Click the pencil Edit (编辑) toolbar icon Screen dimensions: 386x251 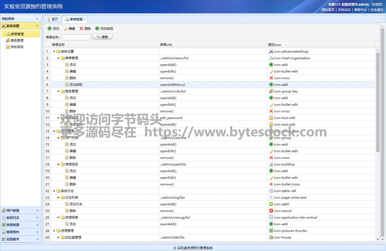point(66,29)
